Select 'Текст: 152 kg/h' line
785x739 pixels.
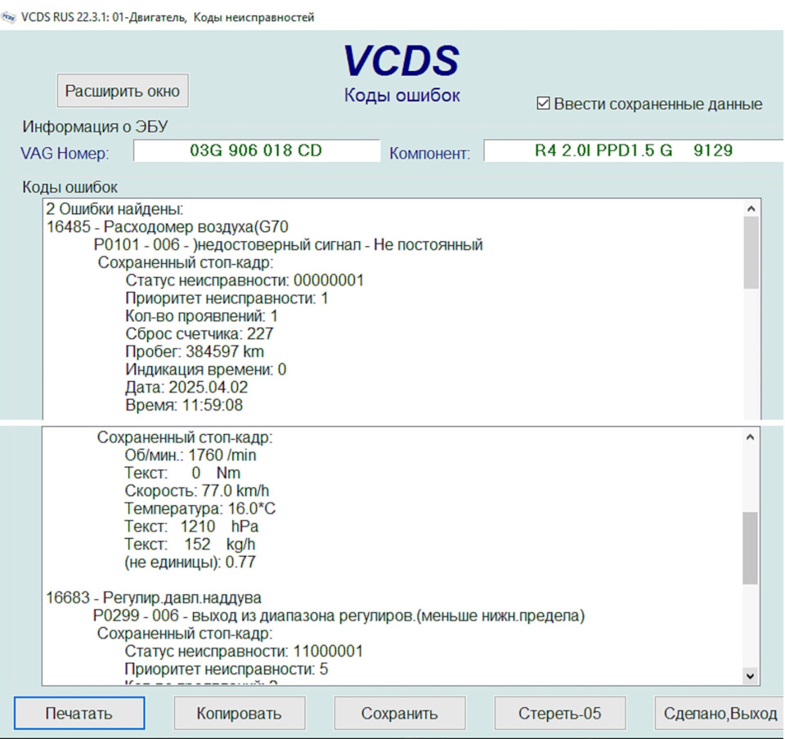[x=190, y=544]
